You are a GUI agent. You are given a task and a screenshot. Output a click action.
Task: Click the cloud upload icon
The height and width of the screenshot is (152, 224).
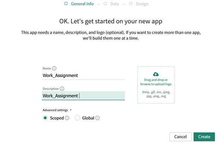pos(156,74)
